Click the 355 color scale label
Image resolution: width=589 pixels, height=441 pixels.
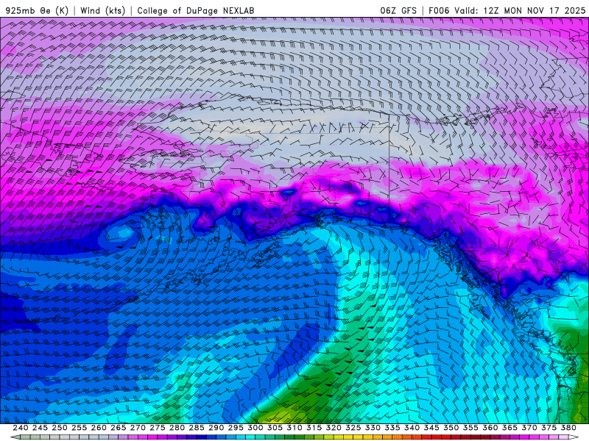click(x=470, y=428)
